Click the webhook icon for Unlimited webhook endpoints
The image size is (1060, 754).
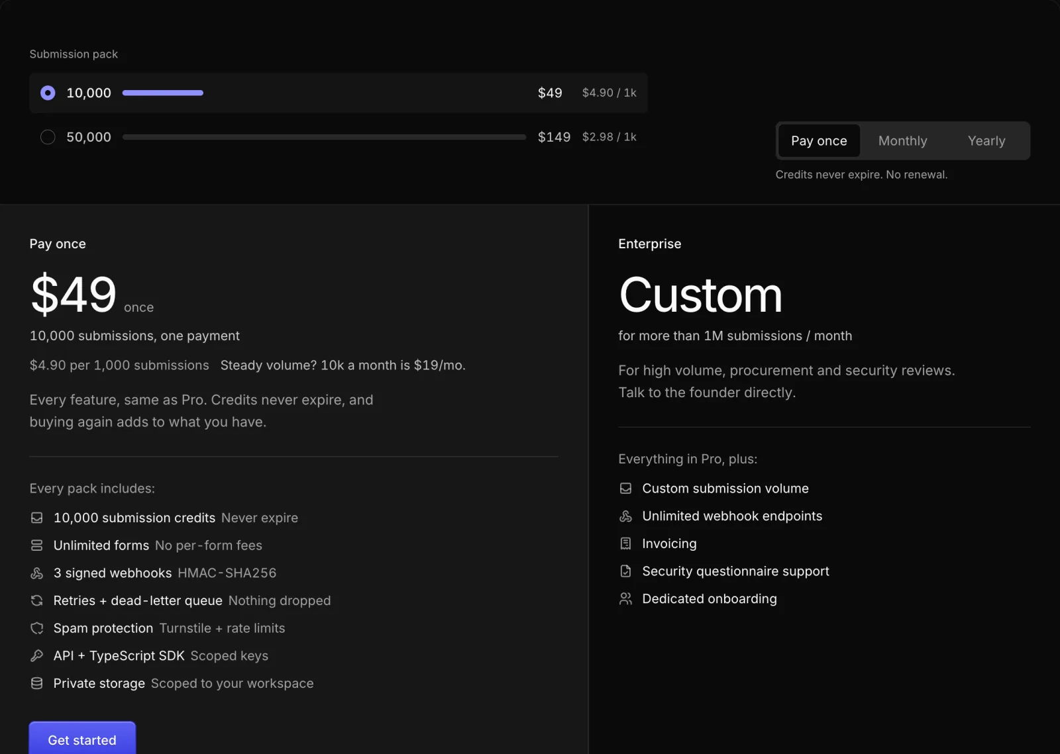coord(625,516)
